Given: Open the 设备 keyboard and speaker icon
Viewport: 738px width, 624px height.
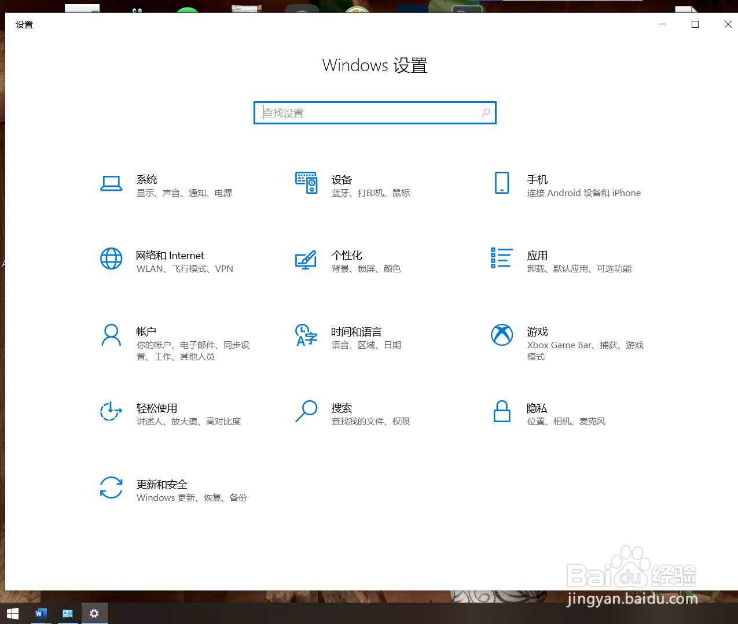Looking at the screenshot, I should click(306, 183).
